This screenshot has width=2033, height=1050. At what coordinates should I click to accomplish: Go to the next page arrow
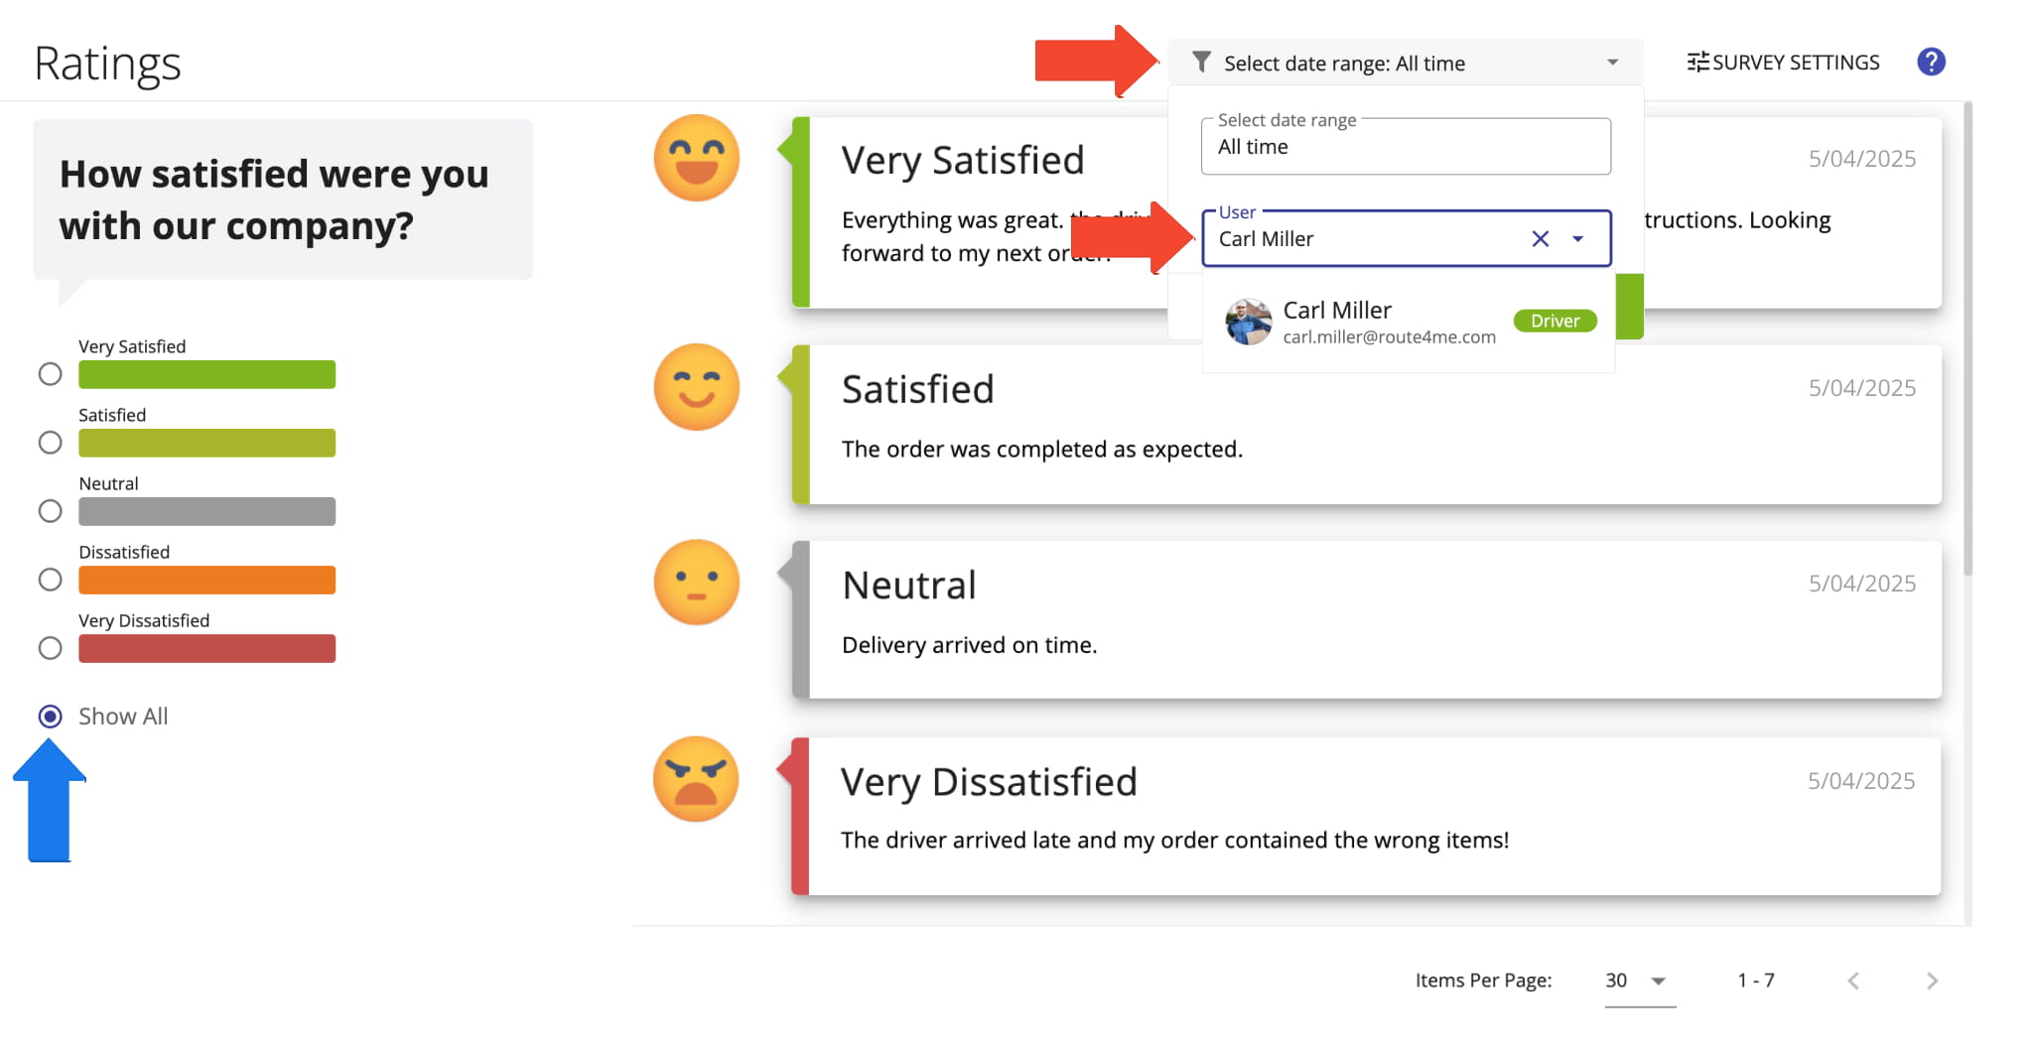(x=1932, y=981)
